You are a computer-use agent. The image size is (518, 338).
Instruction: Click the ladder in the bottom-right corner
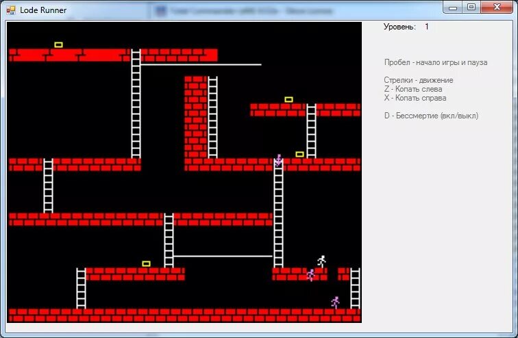click(355, 288)
